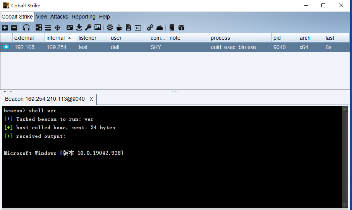Click the 'received output:' line
The height and width of the screenshot is (210, 352).
35,136
